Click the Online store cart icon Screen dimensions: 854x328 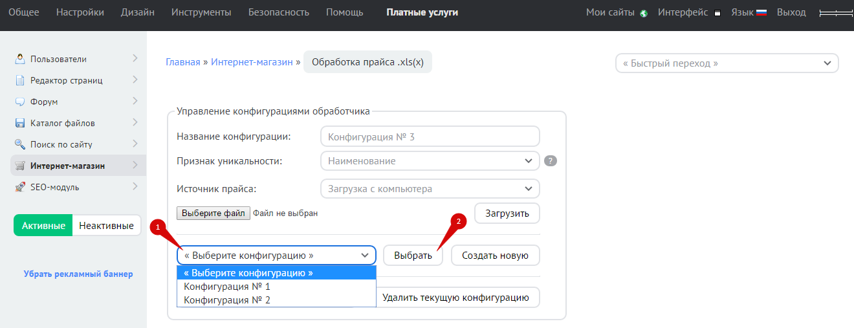[x=19, y=166]
